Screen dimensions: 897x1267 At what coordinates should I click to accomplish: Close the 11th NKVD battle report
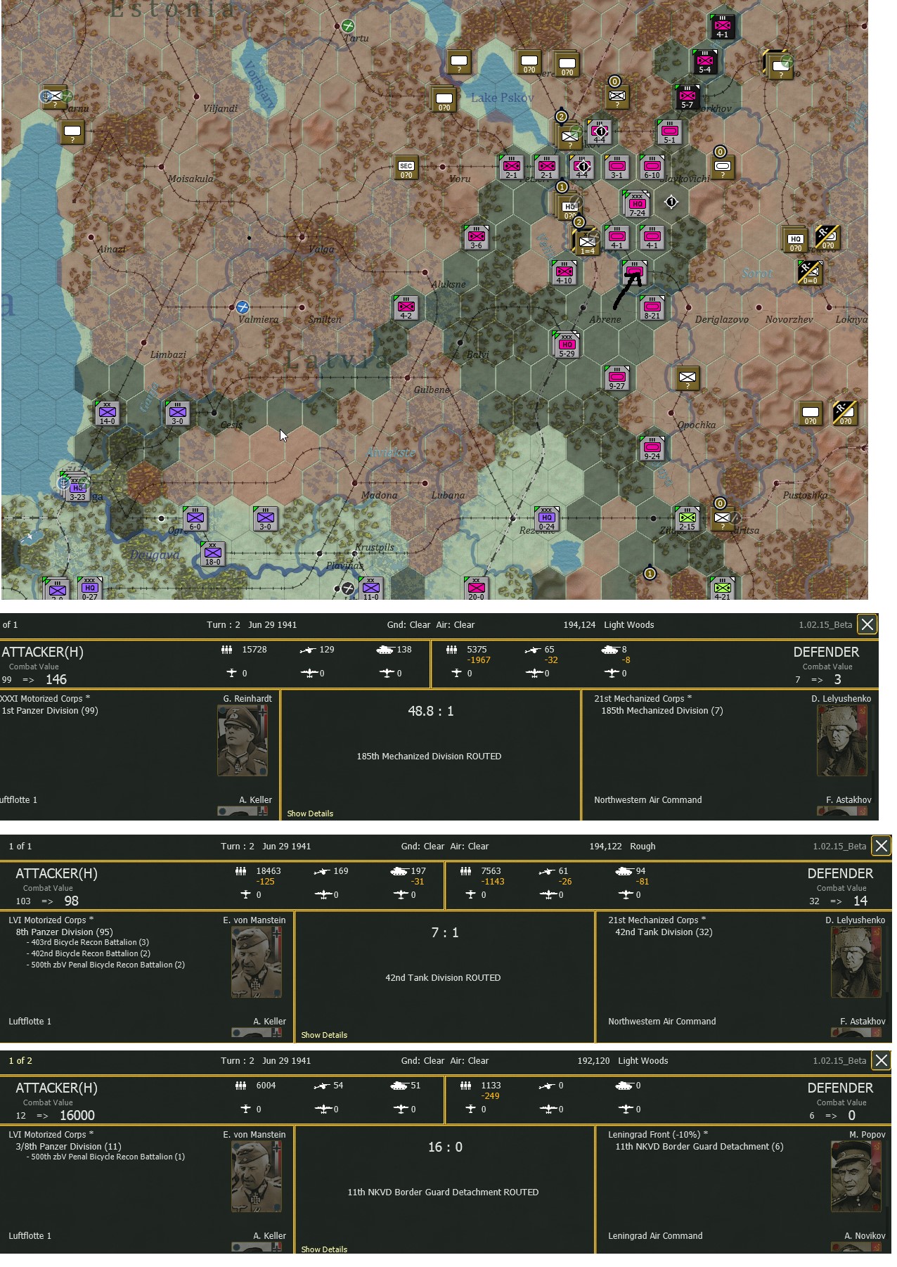[882, 1060]
